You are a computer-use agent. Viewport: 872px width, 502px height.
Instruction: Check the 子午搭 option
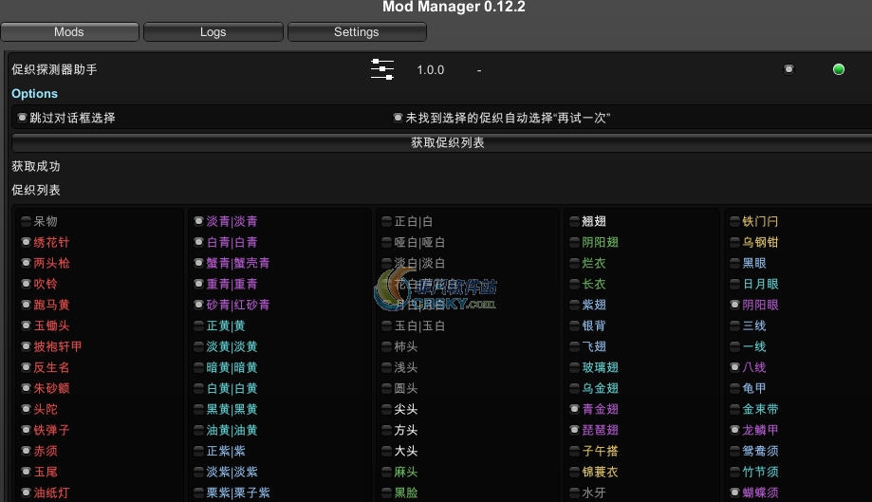(x=574, y=451)
